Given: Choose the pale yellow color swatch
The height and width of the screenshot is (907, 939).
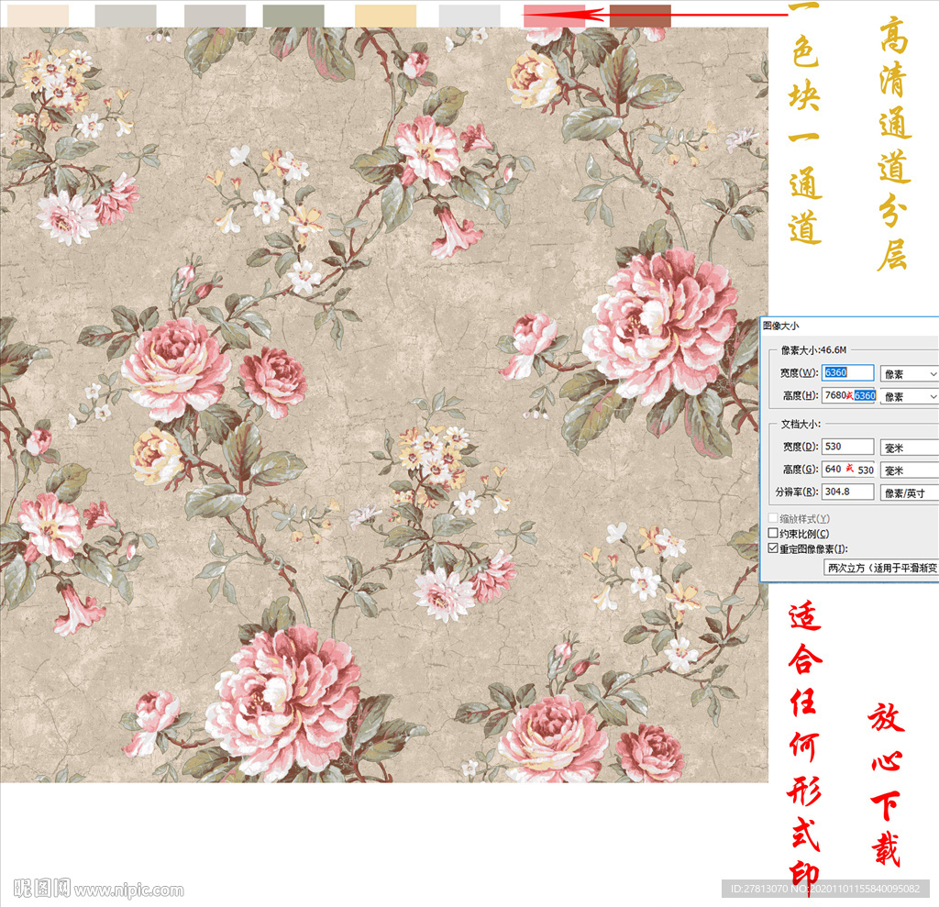Looking at the screenshot, I should 385,15.
